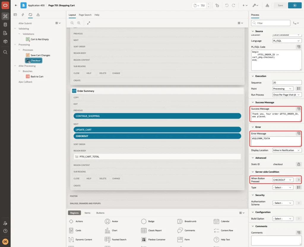The width and height of the screenshot is (304, 247).
Task: Open the Utilities wrench menu
Action: [255, 5]
